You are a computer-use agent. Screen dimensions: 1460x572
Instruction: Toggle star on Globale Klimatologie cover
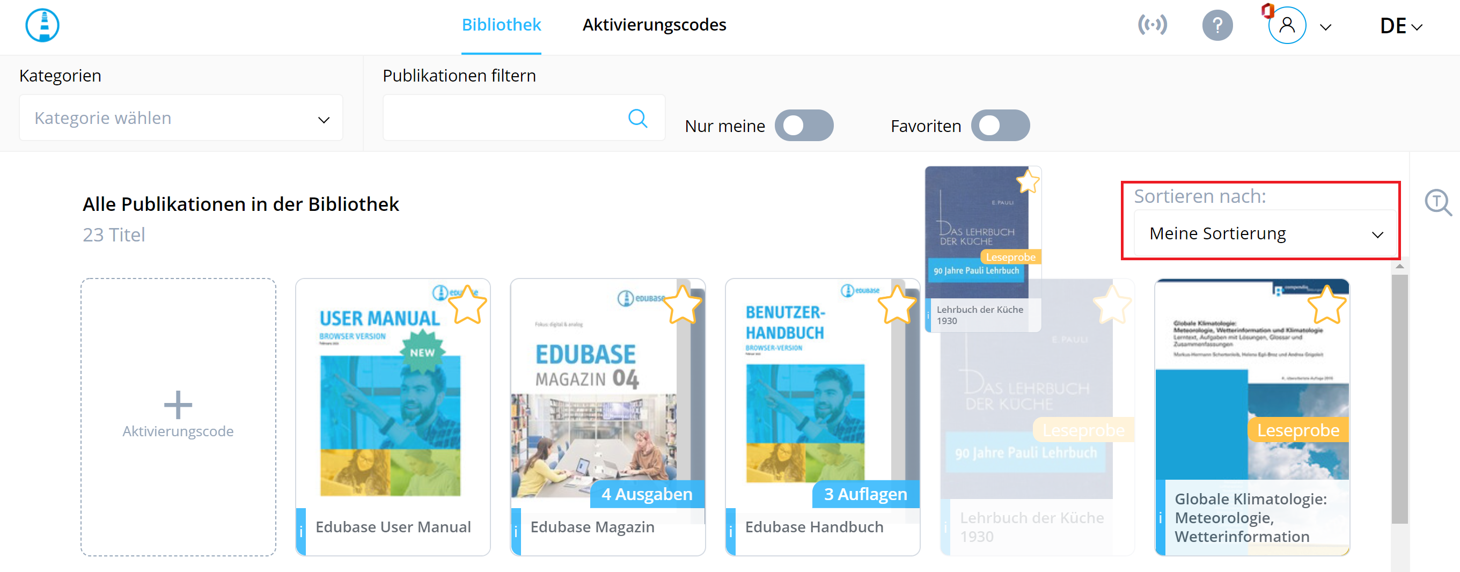pyautogui.click(x=1326, y=304)
